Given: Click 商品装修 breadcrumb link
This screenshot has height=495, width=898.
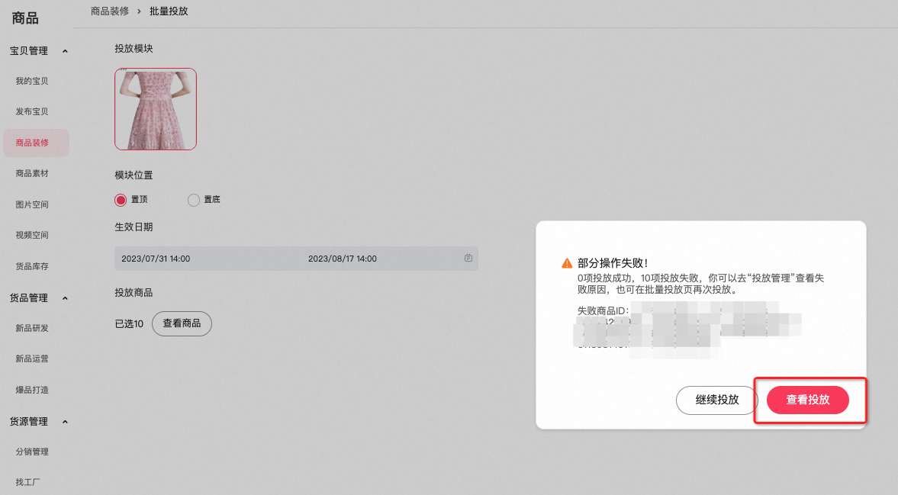Looking at the screenshot, I should pyautogui.click(x=110, y=11).
